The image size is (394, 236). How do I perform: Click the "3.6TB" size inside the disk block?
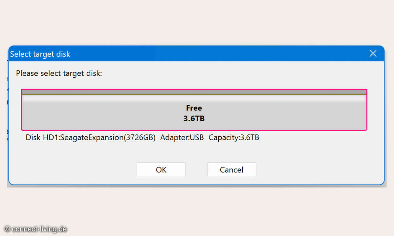(194, 118)
